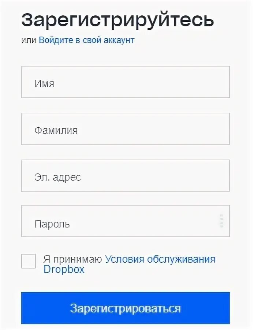Click the 'Фамилия' placeholder text
The image size is (254, 330).
click(x=56, y=131)
